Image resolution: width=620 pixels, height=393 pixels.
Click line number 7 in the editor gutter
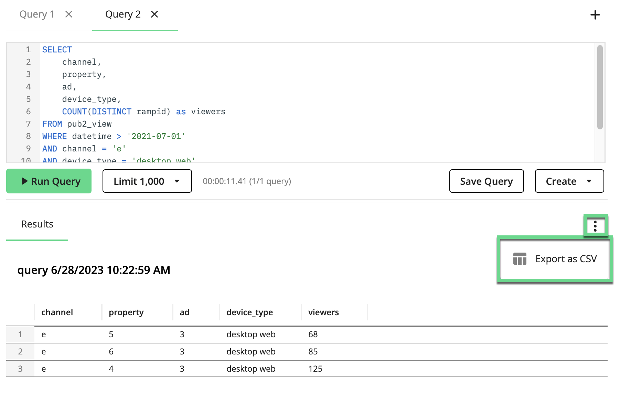coord(29,124)
